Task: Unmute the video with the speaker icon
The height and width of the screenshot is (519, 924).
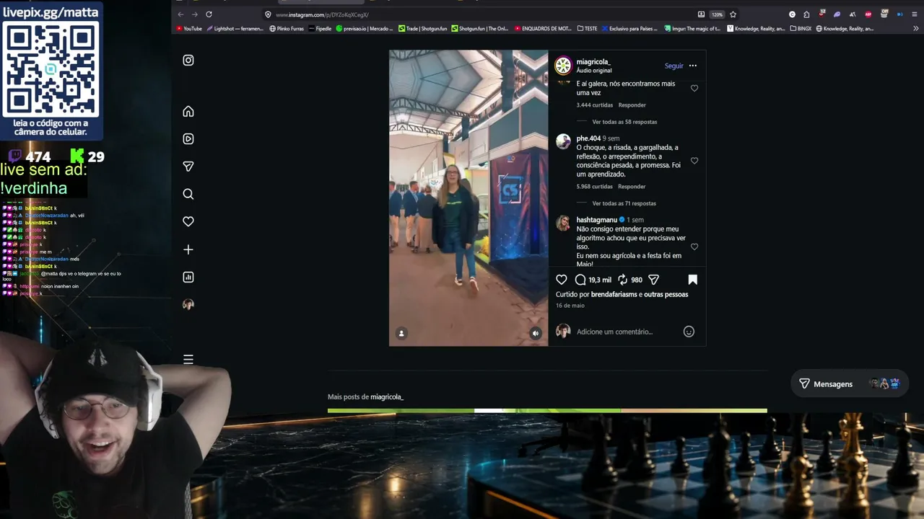Action: tap(536, 333)
